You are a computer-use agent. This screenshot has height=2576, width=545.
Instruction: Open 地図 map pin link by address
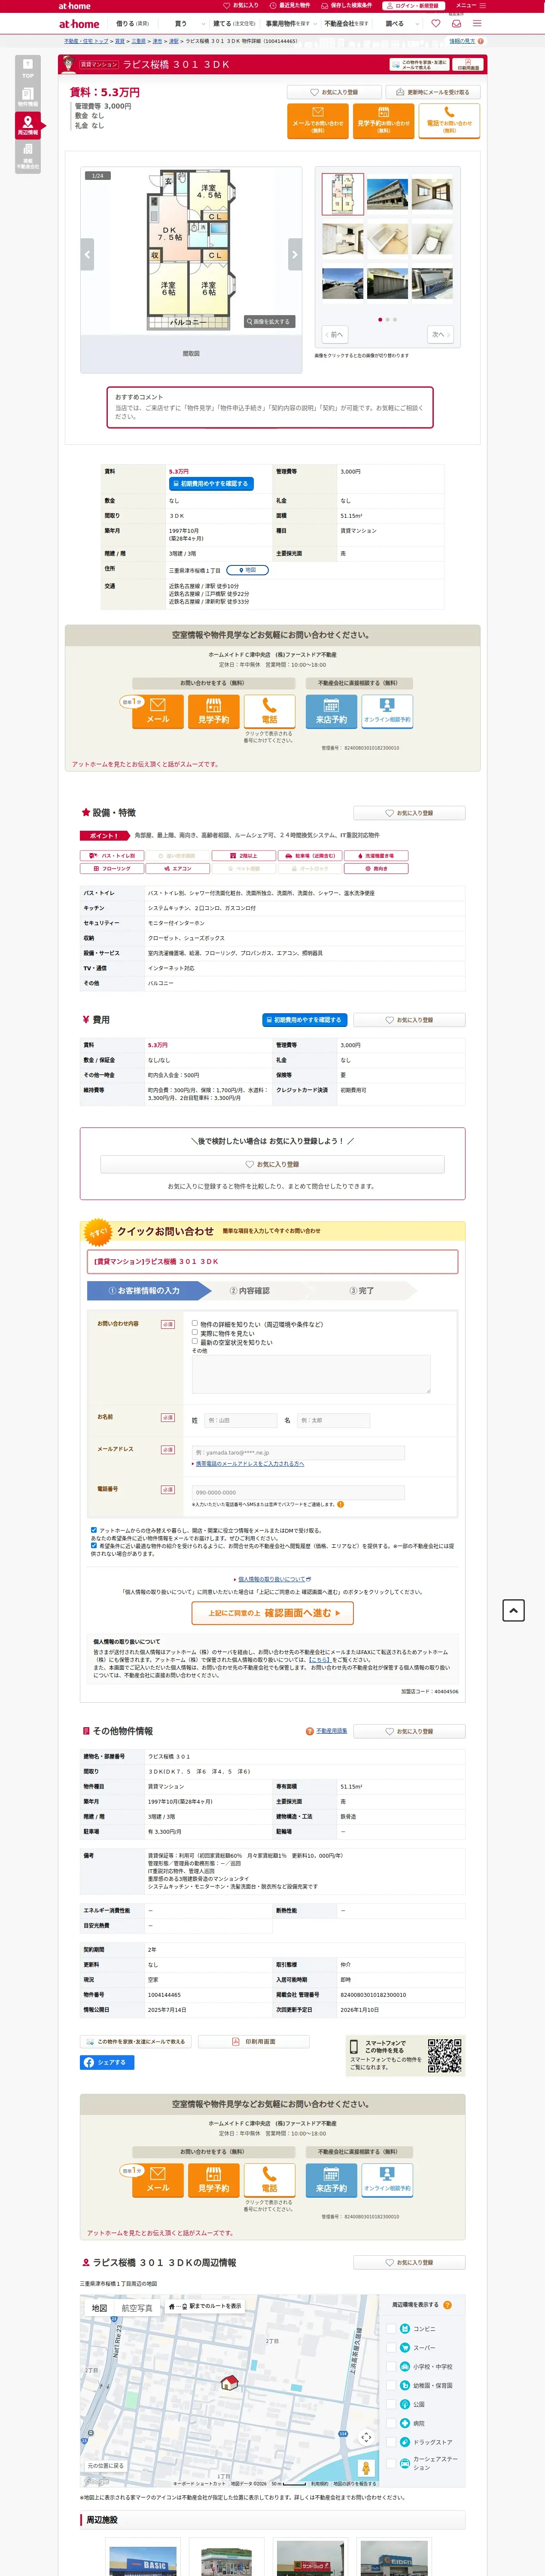coord(247,570)
